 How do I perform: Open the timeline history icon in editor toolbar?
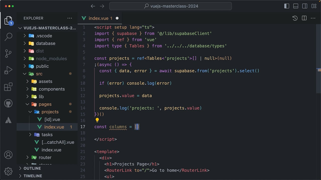[x=295, y=18]
